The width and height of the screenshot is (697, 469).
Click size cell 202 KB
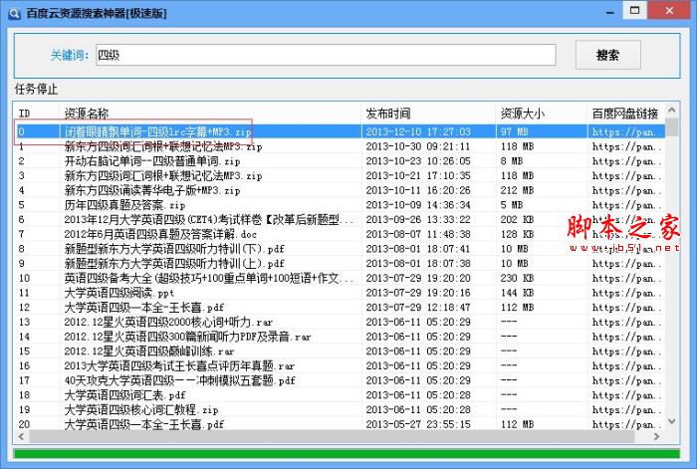[x=518, y=220]
